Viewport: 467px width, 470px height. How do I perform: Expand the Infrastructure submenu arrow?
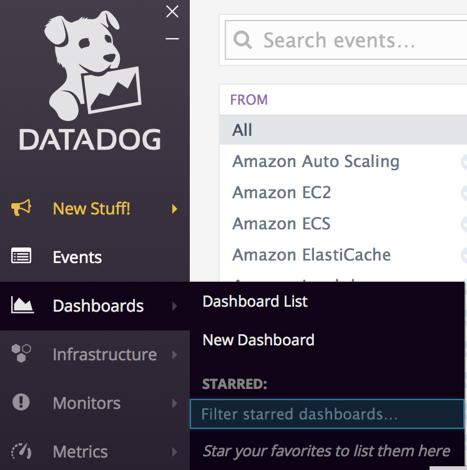[175, 355]
